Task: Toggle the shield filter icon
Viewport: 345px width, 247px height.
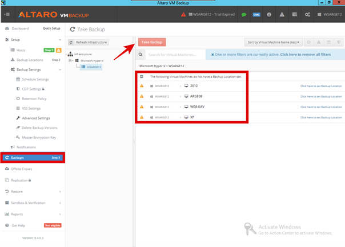Action: pos(339,42)
